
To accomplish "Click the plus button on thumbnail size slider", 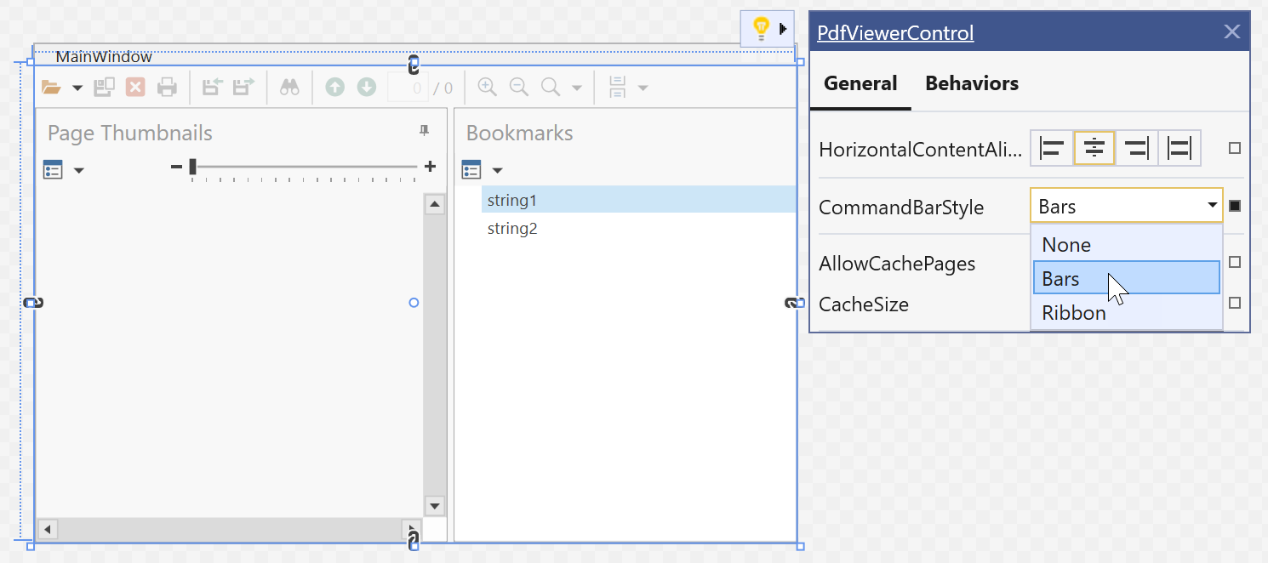I will (x=431, y=167).
